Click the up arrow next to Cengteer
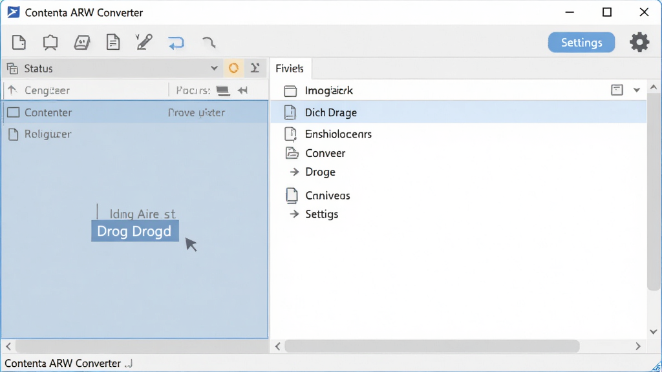The image size is (662, 372). [12, 90]
